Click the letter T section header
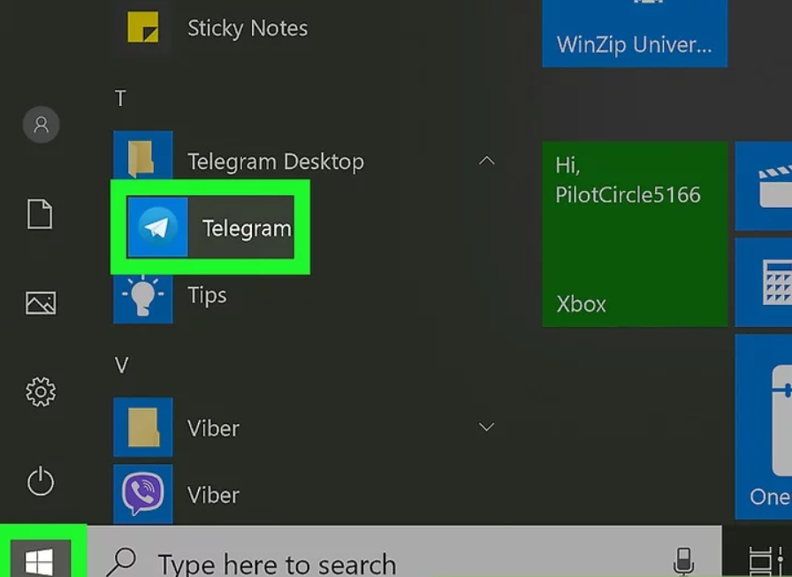Image resolution: width=792 pixels, height=577 pixels. tap(120, 99)
